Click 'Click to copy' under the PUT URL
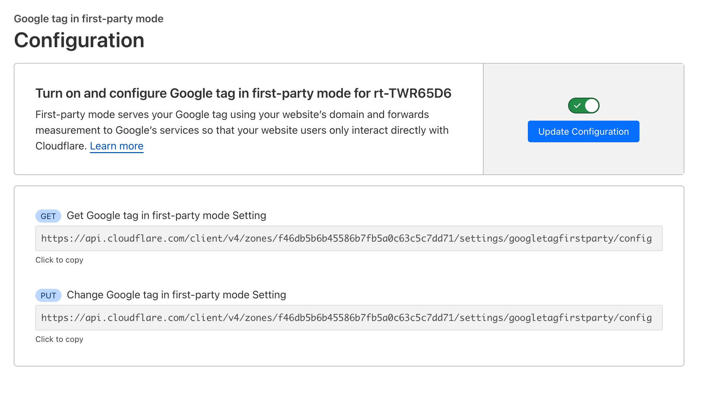The image size is (704, 396). (59, 339)
